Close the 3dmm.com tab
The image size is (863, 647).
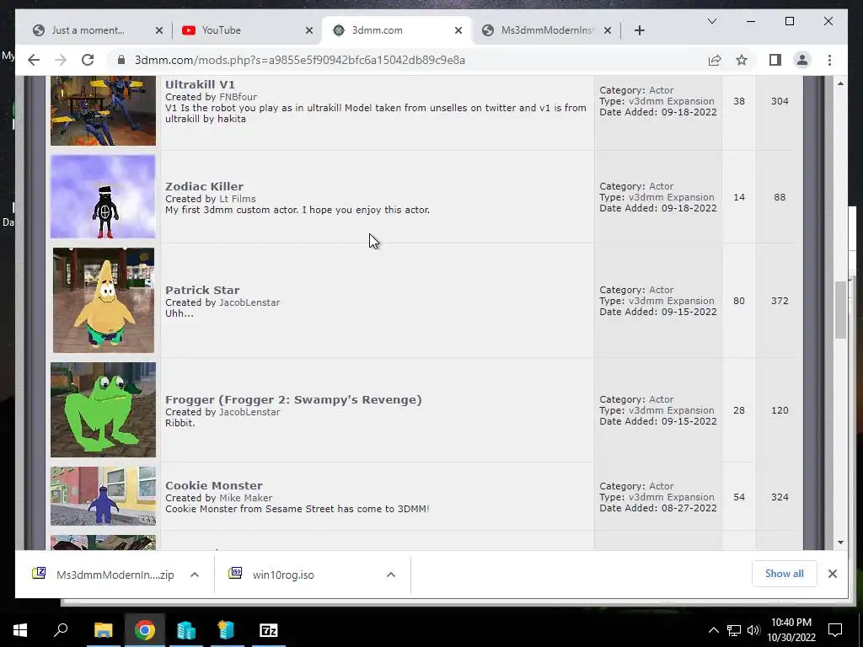pyautogui.click(x=458, y=30)
